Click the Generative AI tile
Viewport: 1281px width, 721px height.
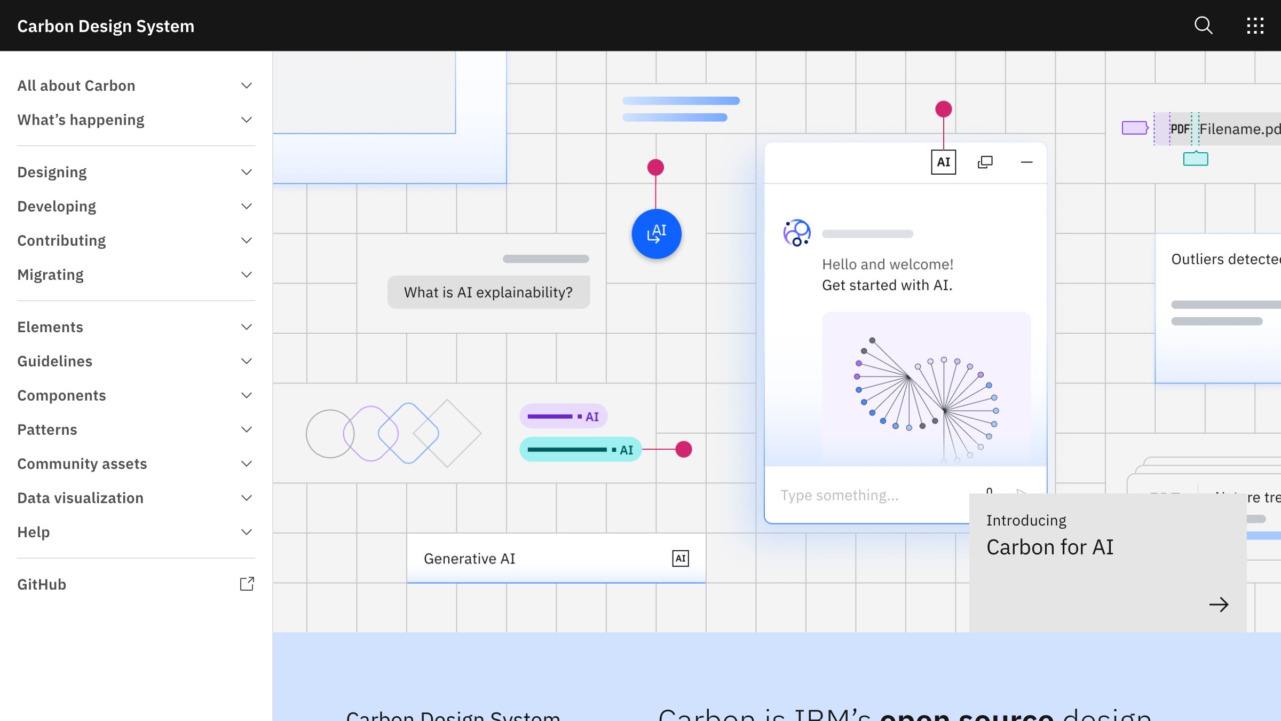[556, 558]
